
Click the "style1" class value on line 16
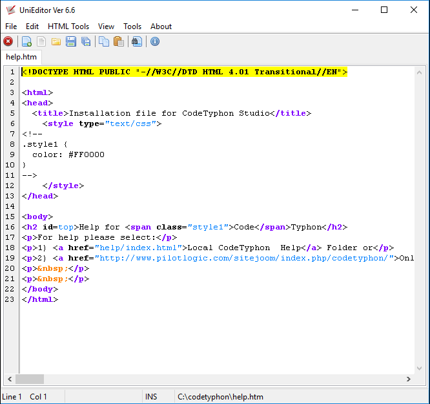208,227
